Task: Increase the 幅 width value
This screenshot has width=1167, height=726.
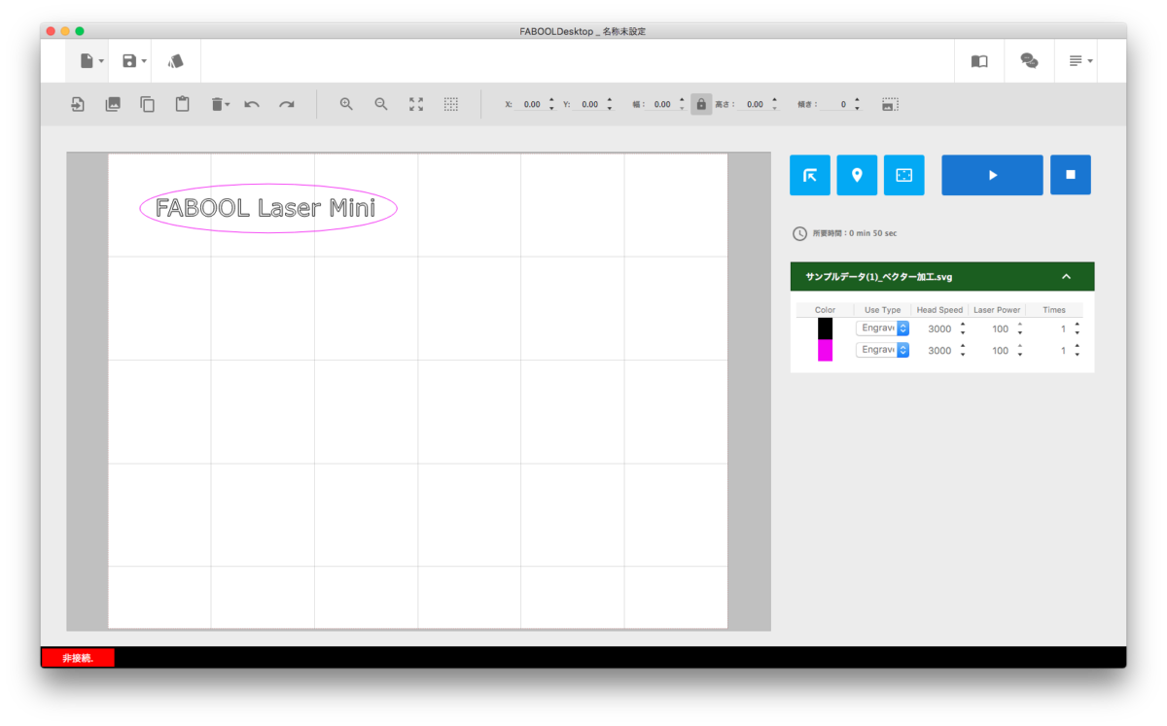Action: (682, 100)
